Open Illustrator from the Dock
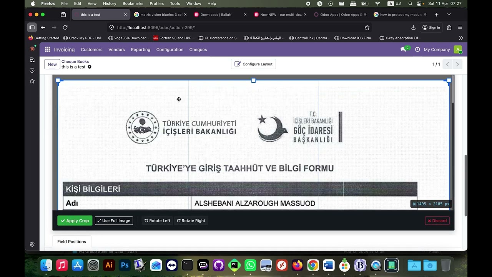 tap(109, 265)
